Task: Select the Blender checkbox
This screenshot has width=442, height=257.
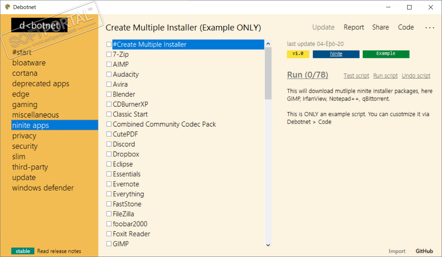Action: tap(109, 94)
